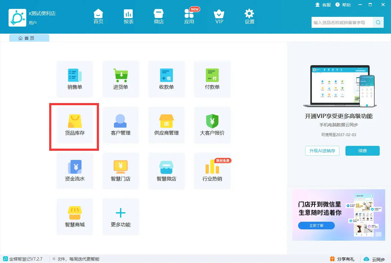
Task: Open the 大客户报价 quotation module
Action: pos(212,125)
